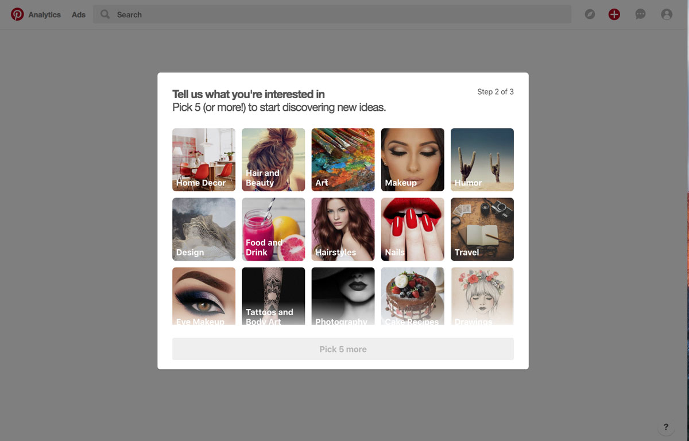Choose the Nails interest tile
689x441 pixels.
[412, 229]
